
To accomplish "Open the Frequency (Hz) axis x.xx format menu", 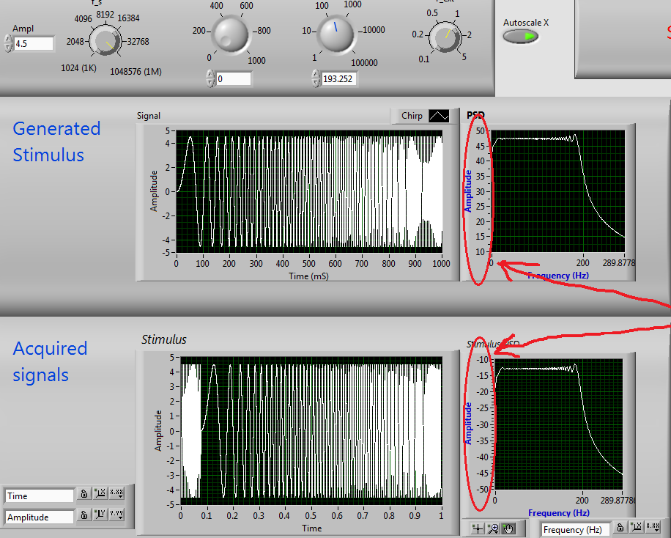I will point(653,527).
